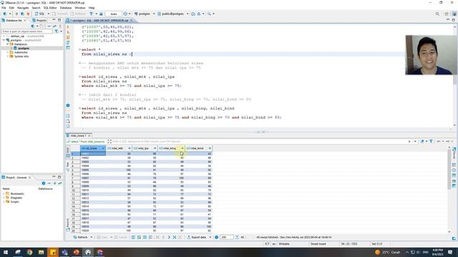458x257 pixels.
Task: Open the Database menu
Action: [66, 8]
